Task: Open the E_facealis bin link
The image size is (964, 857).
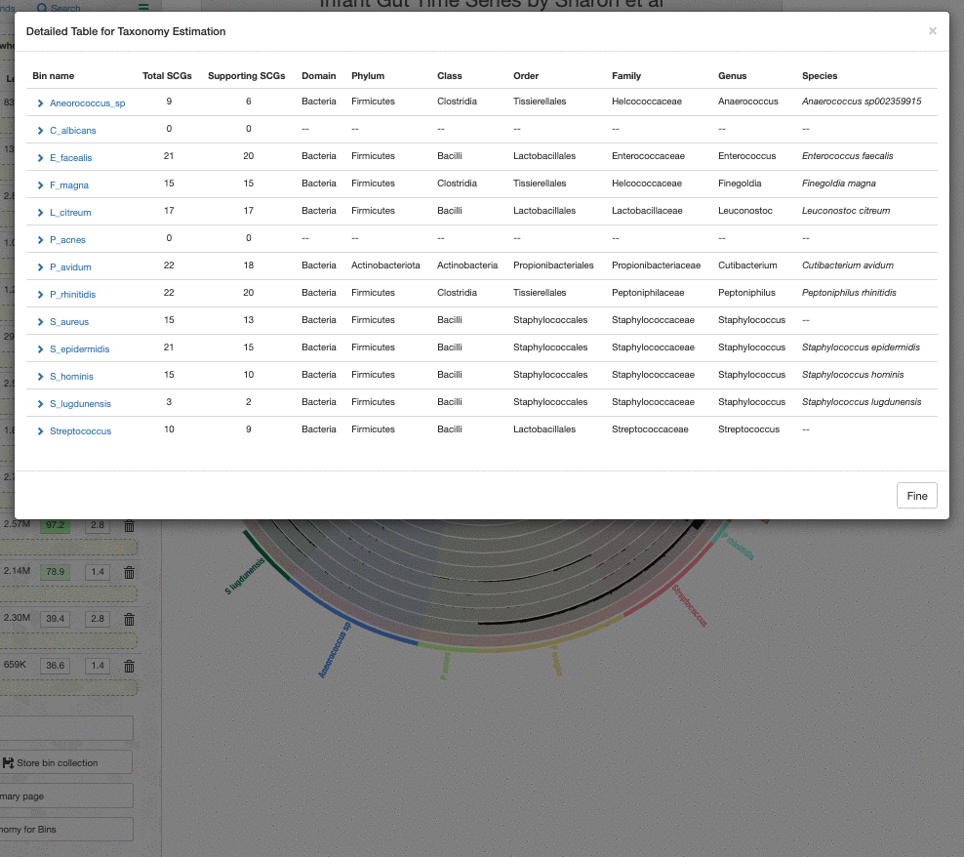Action: [x=70, y=158]
